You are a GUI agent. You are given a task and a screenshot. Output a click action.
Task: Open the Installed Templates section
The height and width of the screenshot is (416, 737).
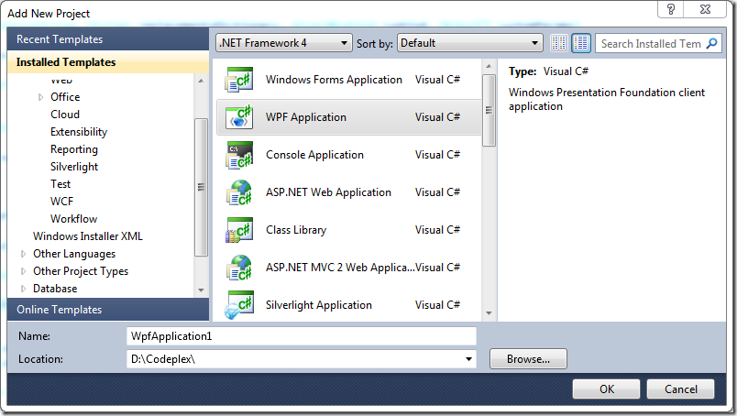tap(108, 62)
